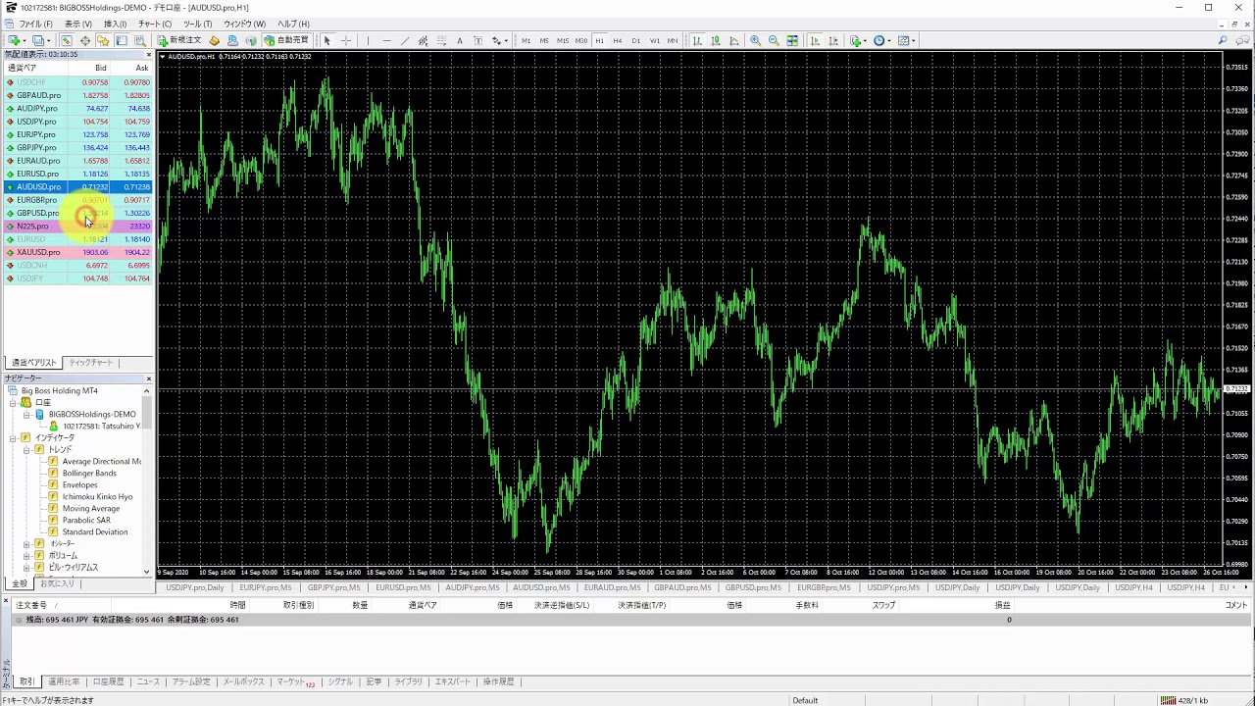Zoom in the chart with magnifier plus

point(755,40)
